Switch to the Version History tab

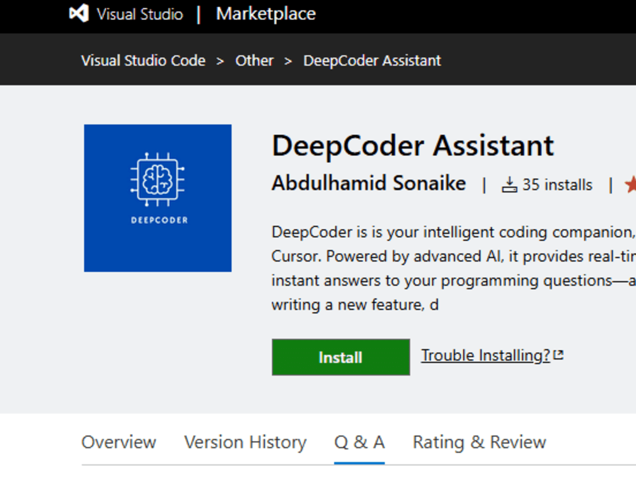click(x=245, y=442)
